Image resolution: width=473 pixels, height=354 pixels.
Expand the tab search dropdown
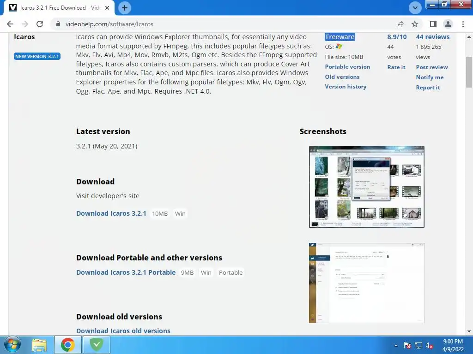coord(415,8)
